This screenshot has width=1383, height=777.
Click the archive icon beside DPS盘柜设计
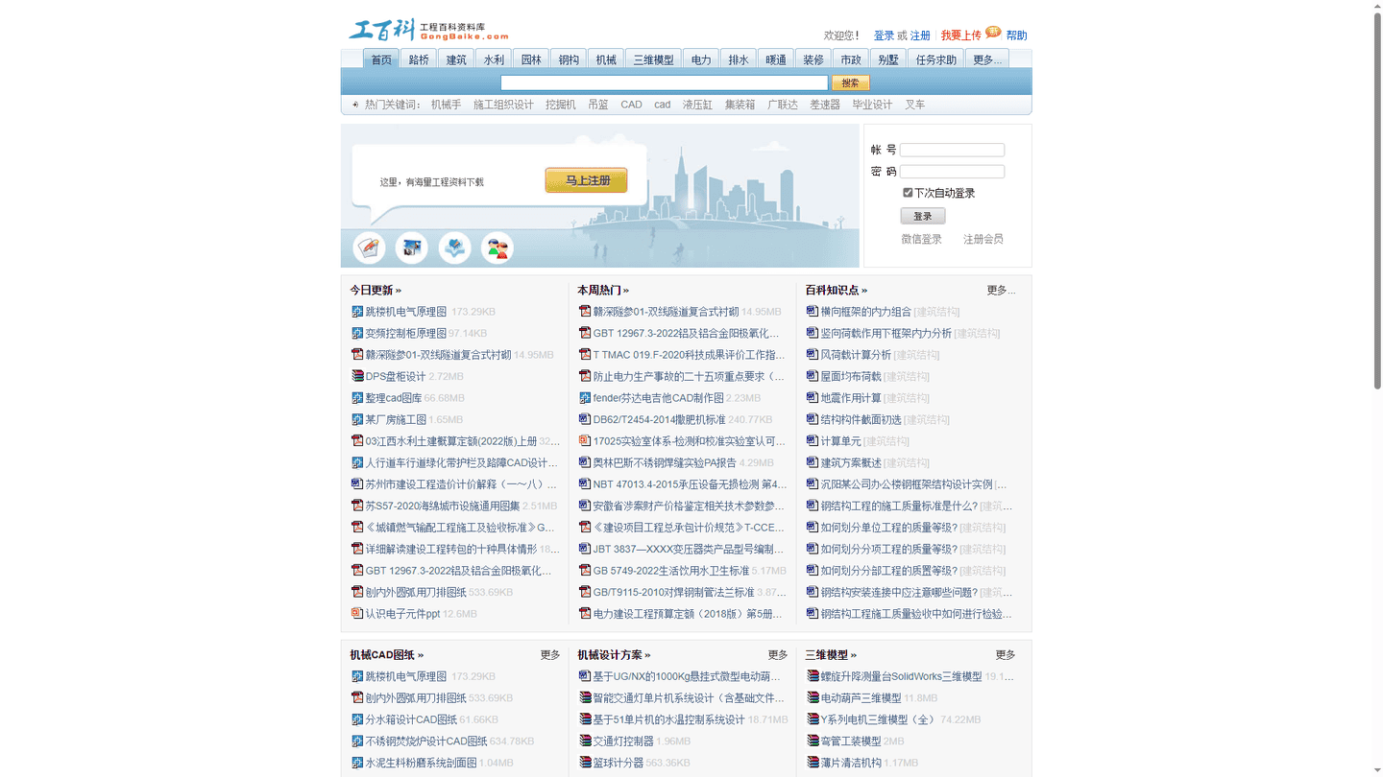[357, 376]
